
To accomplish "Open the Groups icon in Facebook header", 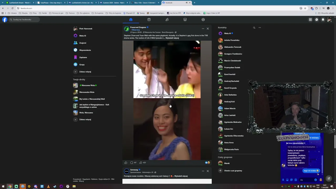I will coord(203,19).
